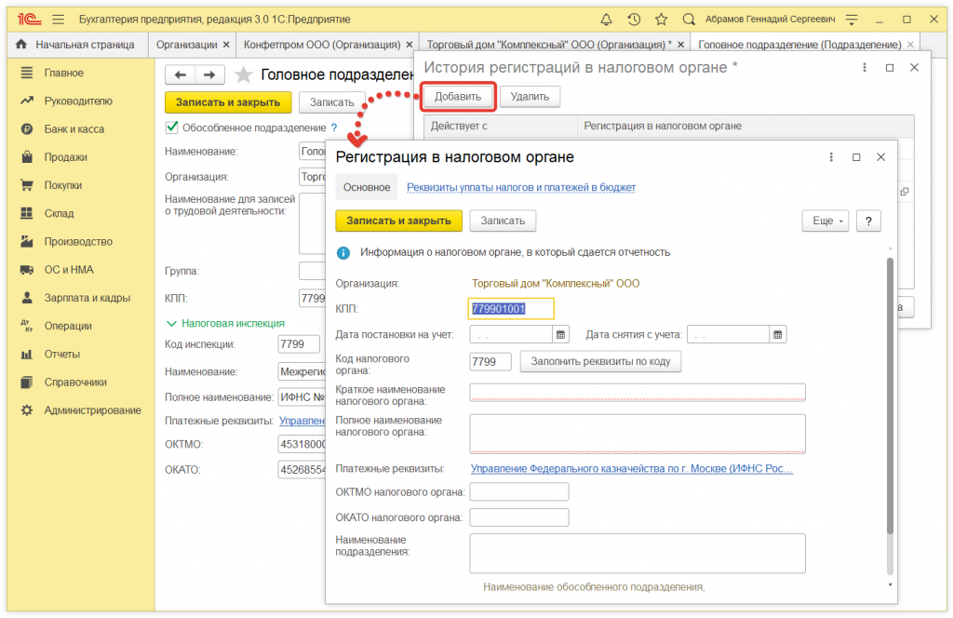
Task: Open the hamburger main menu icon
Action: (59, 19)
